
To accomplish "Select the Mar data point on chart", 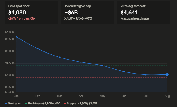I will click(x=59, y=57).
